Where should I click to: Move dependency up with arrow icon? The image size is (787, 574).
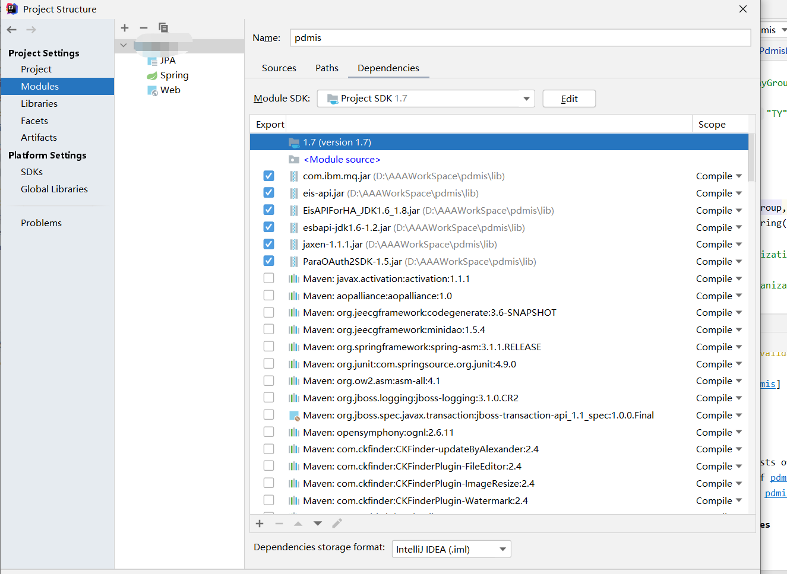(x=298, y=524)
